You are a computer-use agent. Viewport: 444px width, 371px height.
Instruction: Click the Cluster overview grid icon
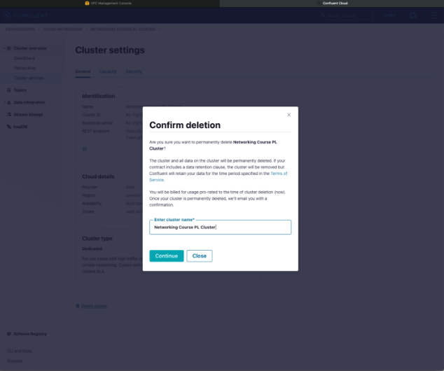coord(9,48)
